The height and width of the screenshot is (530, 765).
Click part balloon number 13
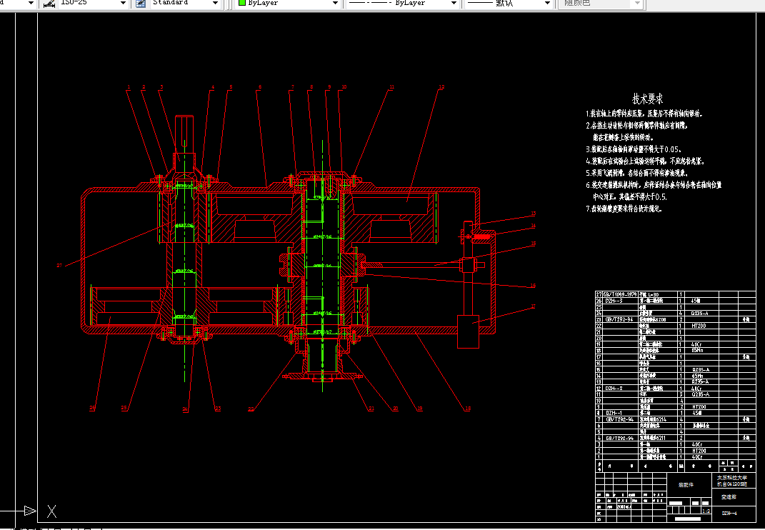tap(534, 214)
